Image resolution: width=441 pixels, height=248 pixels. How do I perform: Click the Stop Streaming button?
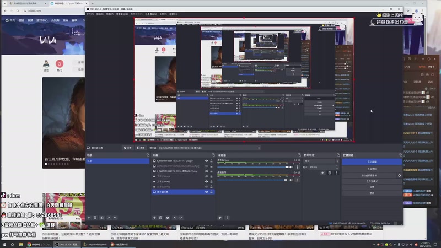[372, 161]
